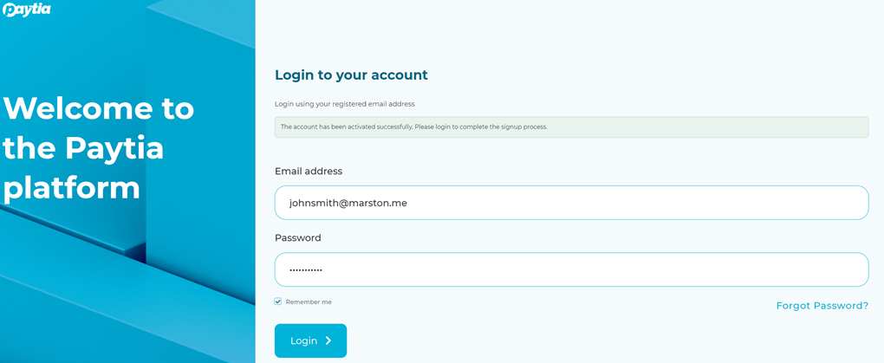
Task: Untick the Remember me checkbox
Action: 278,301
